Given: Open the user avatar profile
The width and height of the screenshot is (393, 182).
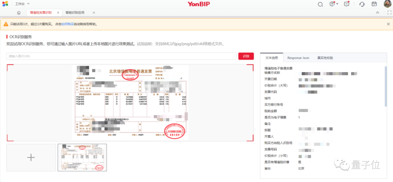Looking at the screenshot, I should coord(388,4).
